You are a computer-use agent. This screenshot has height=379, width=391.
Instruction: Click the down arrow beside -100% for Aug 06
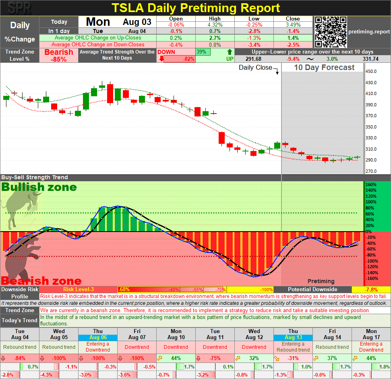click(x=81, y=358)
